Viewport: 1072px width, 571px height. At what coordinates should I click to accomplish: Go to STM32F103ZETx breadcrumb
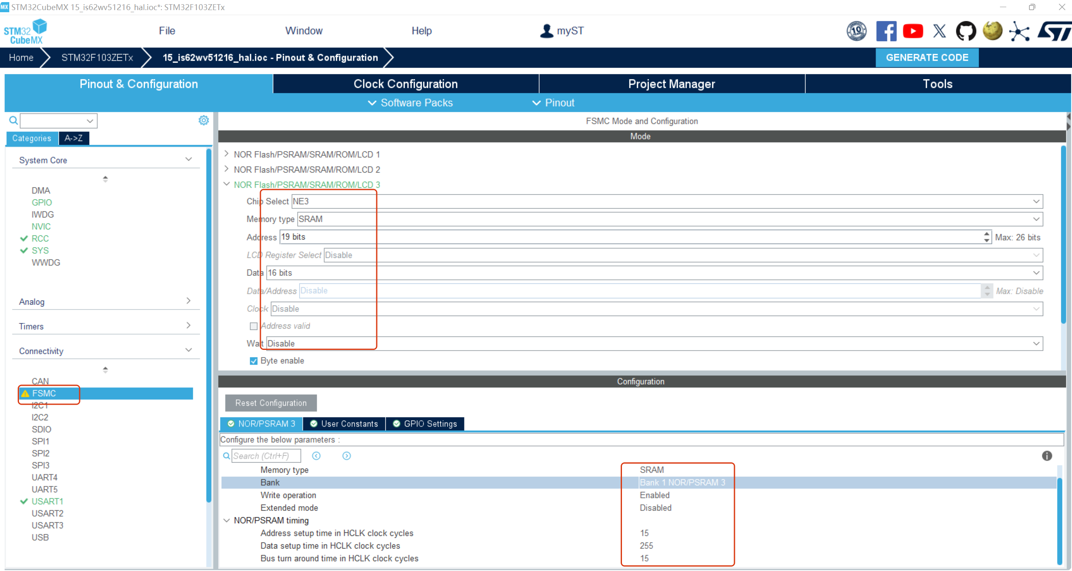pos(97,58)
